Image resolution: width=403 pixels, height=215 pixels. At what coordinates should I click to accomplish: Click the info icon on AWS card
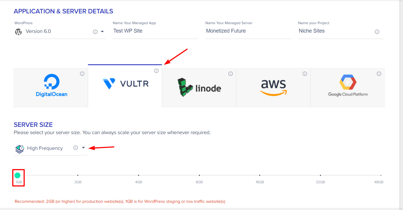(x=305, y=74)
